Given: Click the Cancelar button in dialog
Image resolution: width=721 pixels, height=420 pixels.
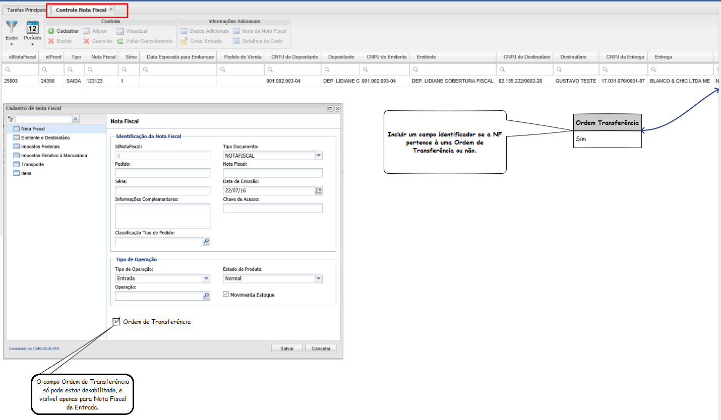Looking at the screenshot, I should pos(321,348).
